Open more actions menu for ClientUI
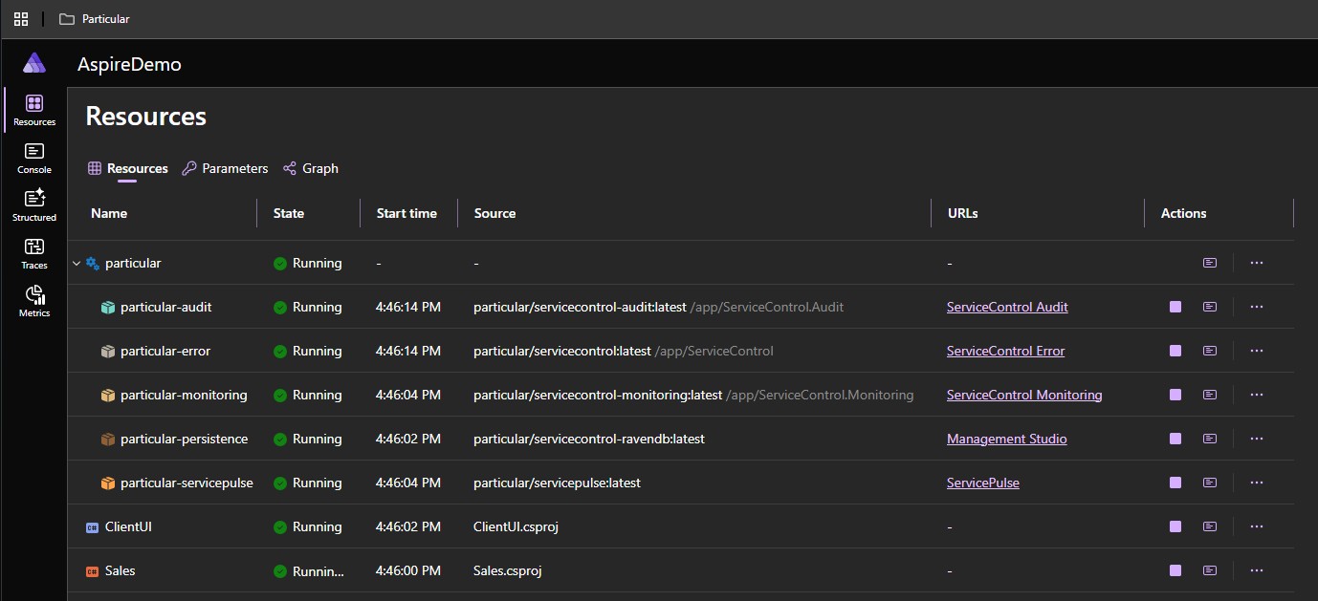Image resolution: width=1318 pixels, height=601 pixels. [1257, 526]
